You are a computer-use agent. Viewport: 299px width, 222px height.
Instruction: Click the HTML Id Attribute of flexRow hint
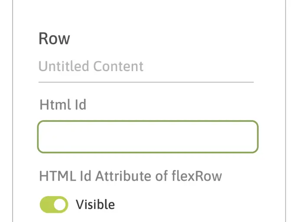pos(130,176)
